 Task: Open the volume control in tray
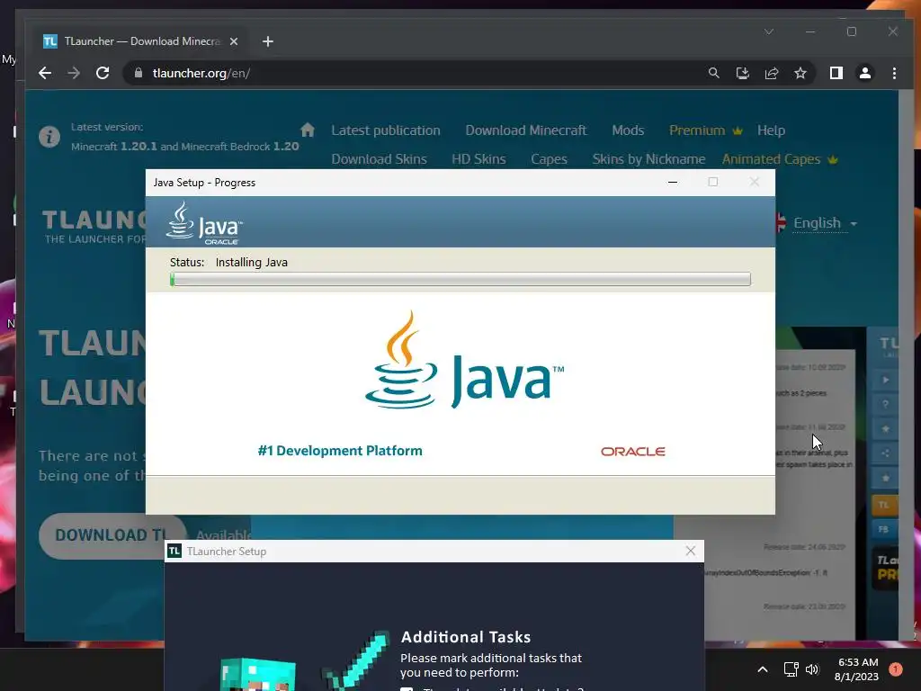(x=812, y=669)
